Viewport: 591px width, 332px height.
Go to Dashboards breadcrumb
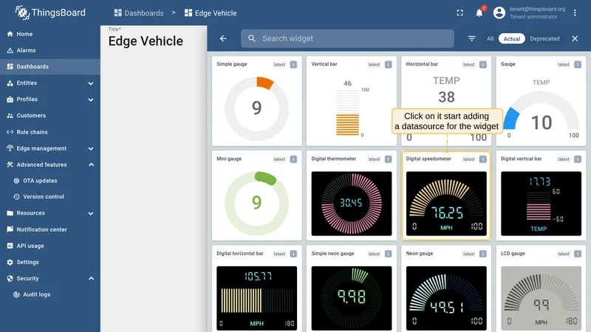(139, 13)
